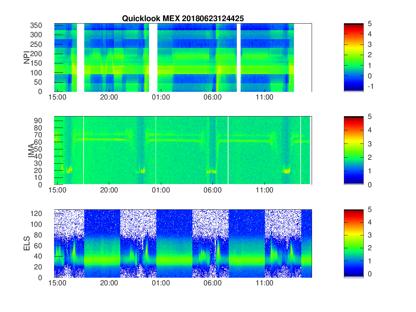Click the 15:00 time label under ELS plot
The image size is (416, 312).
(58, 283)
